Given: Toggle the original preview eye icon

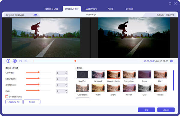Looking at the screenshot, I should (35, 15).
